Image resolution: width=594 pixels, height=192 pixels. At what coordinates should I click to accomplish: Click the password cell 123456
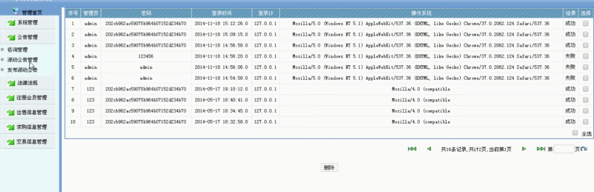[146, 56]
